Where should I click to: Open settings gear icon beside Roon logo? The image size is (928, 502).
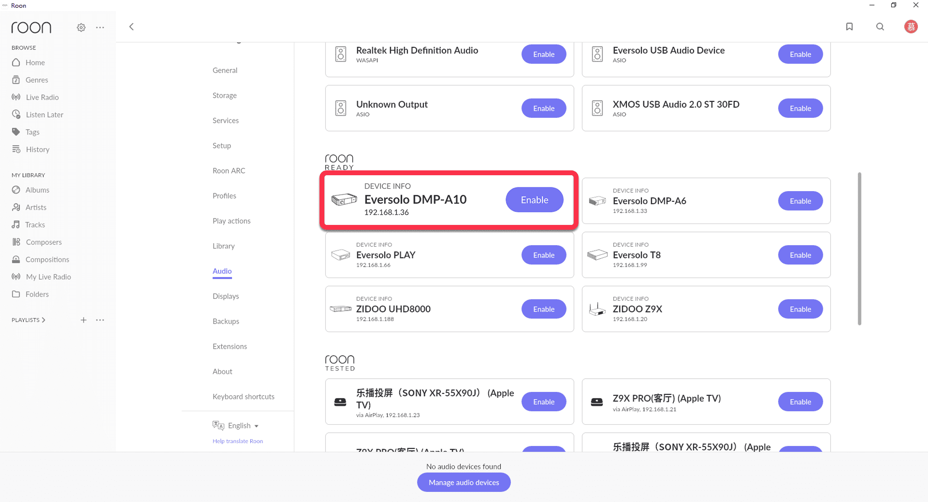click(81, 28)
